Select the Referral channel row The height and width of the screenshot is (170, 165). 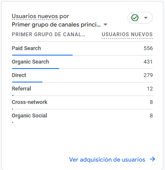82,89
